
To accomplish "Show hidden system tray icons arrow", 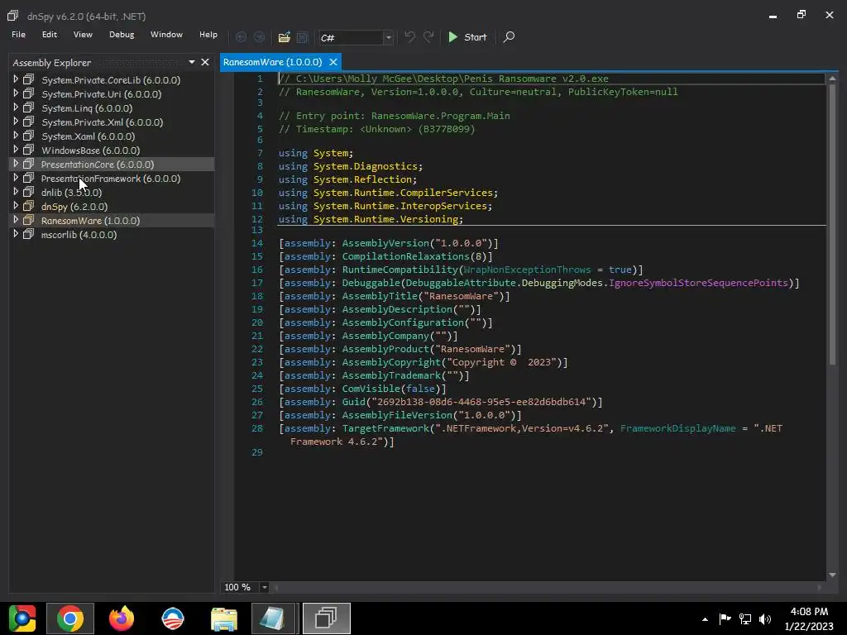I will 705,618.
